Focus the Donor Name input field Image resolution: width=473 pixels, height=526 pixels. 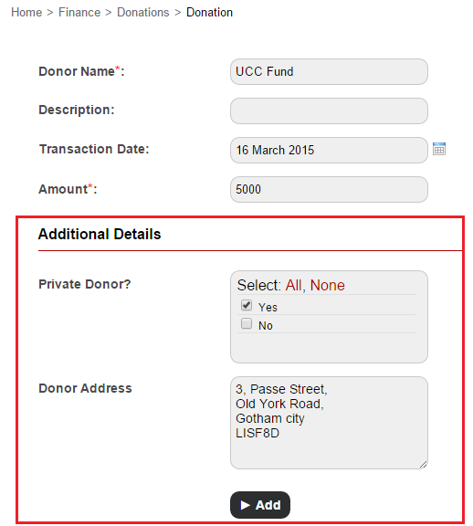click(329, 71)
